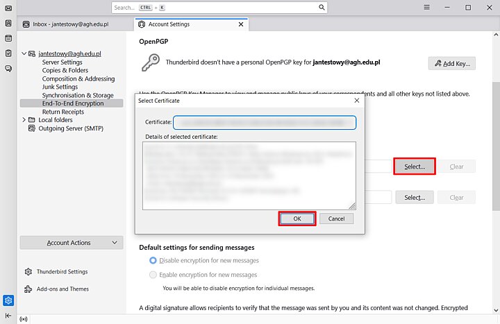Click the Thunderbird Settings gear icon
Image resolution: width=500 pixels, height=324 pixels.
(x=28, y=272)
